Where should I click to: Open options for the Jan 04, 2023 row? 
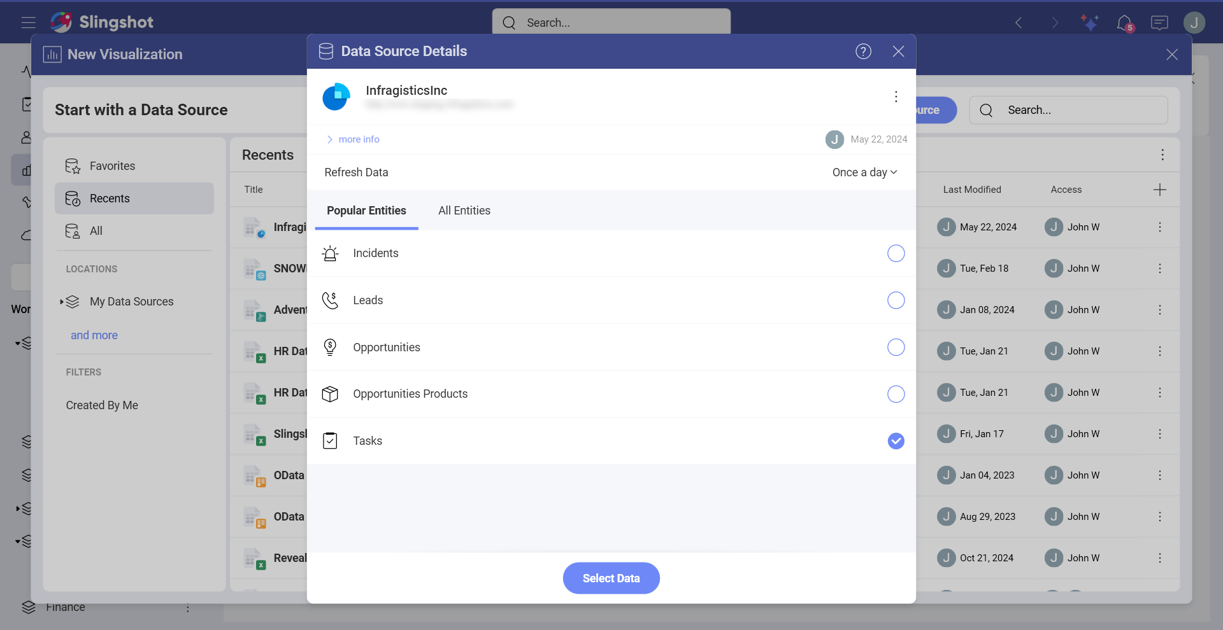point(1160,475)
